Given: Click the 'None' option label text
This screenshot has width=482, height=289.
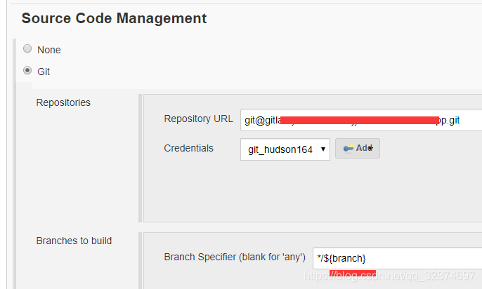Looking at the screenshot, I should click(x=49, y=50).
